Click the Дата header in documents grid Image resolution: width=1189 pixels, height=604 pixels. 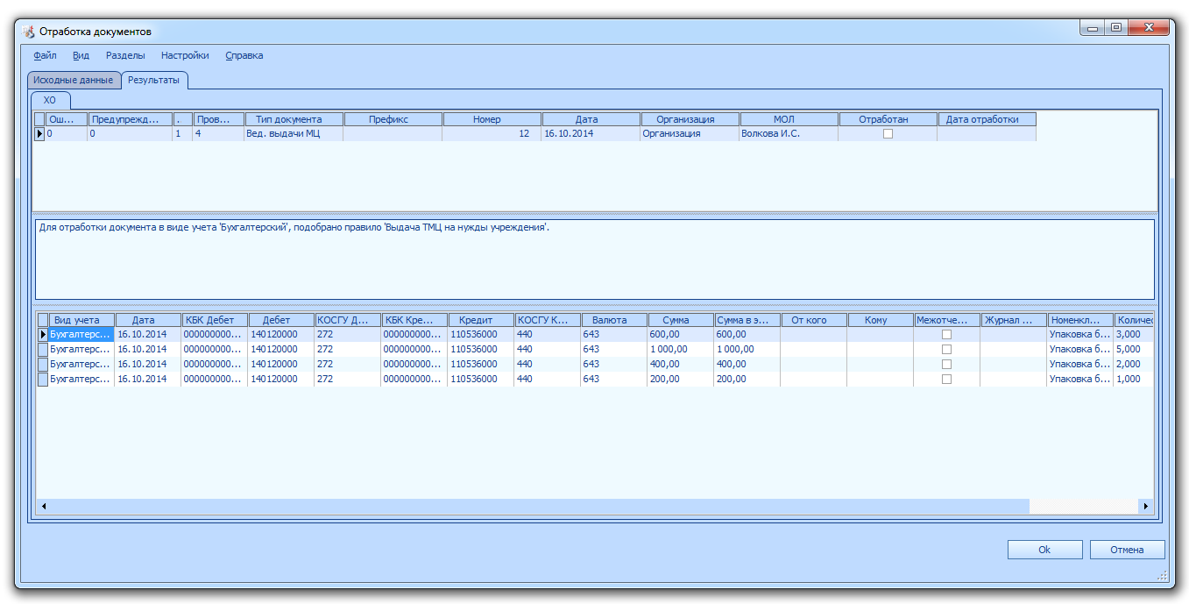591,119
